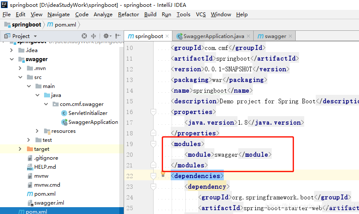This screenshot has height=214, width=359.
Task: Collapse the java folder
Action: click(x=38, y=95)
